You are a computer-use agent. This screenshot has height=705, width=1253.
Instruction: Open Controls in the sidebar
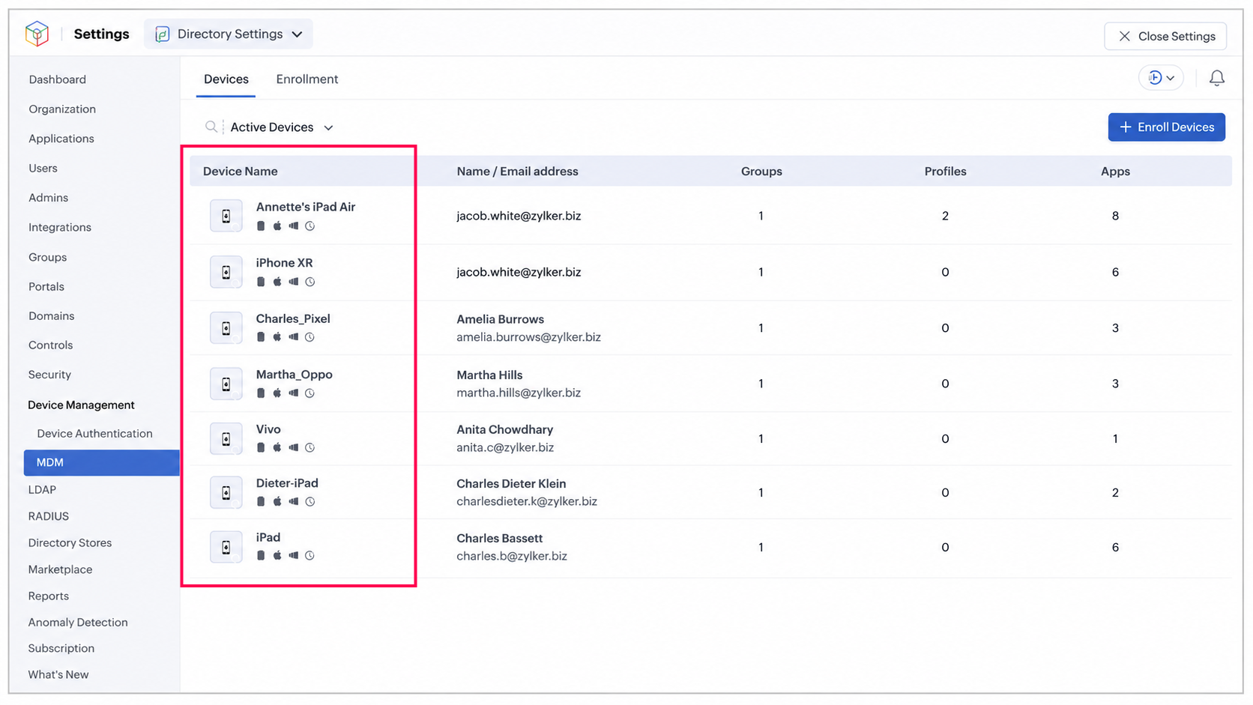[51, 345]
